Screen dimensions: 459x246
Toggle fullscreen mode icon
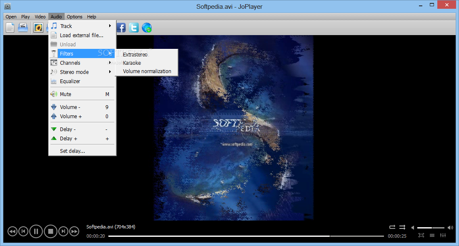pyautogui.click(x=421, y=235)
